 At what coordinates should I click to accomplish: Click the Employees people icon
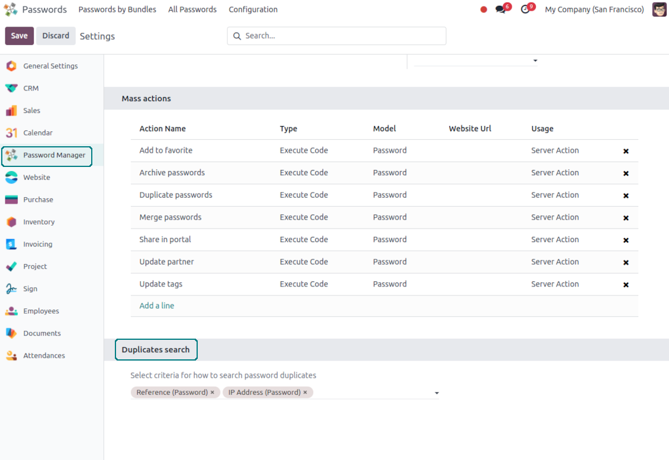coord(11,311)
